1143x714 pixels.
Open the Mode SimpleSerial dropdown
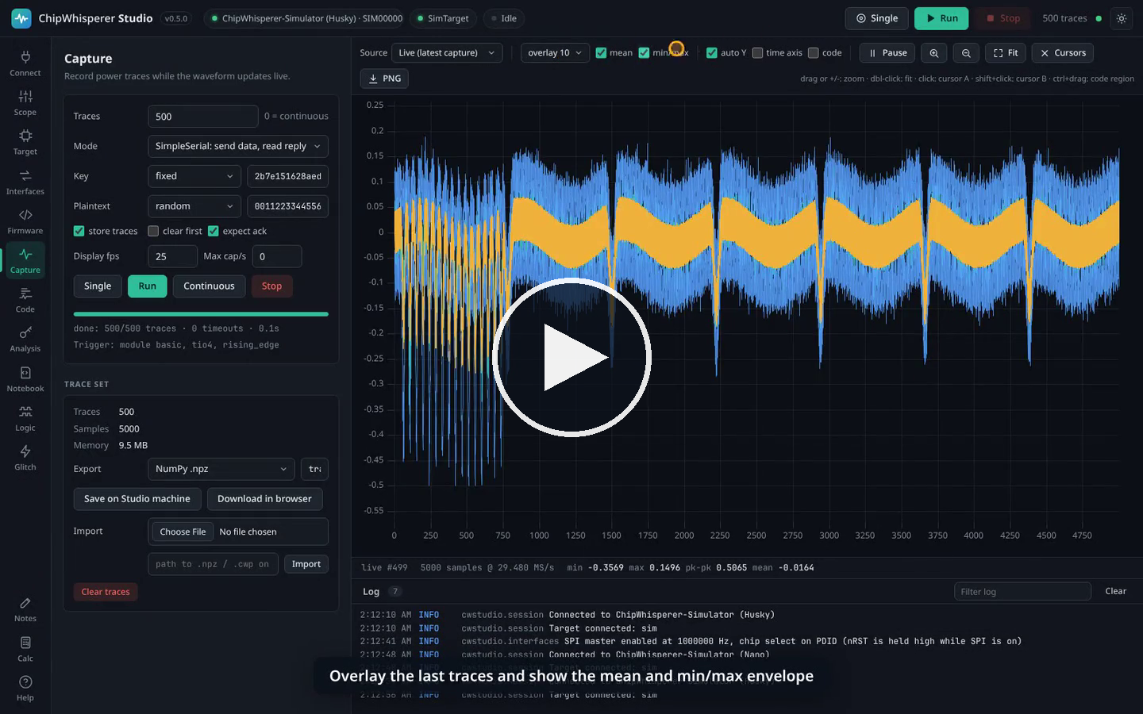[x=238, y=146]
